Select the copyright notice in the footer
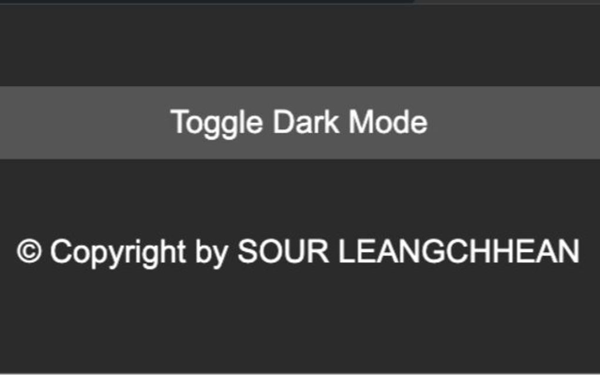This screenshot has width=600, height=375. (x=299, y=253)
